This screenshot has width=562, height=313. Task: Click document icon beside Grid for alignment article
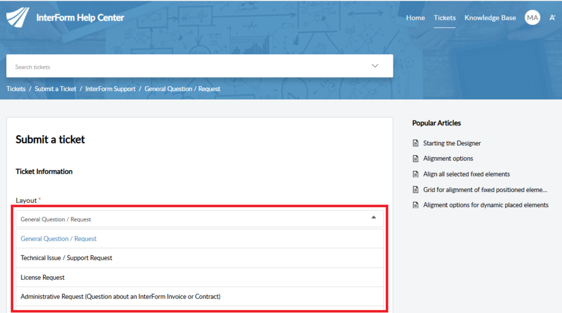coord(415,190)
